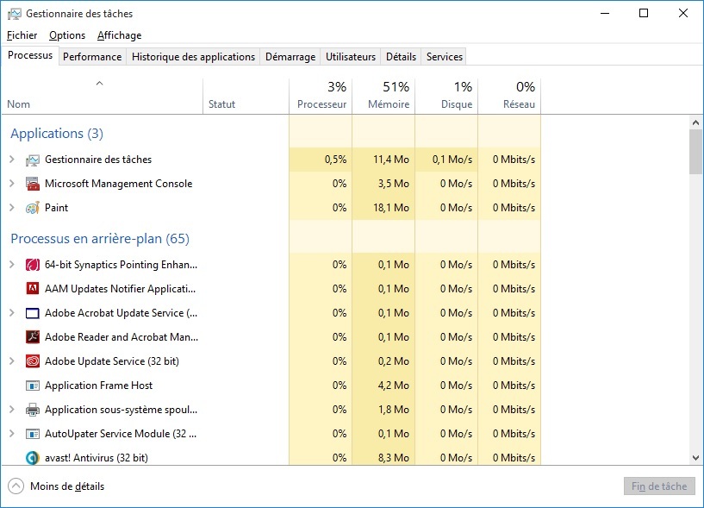This screenshot has width=704, height=508.
Task: Click Adobe Update Service 0,2 Mo value
Action: click(x=393, y=361)
